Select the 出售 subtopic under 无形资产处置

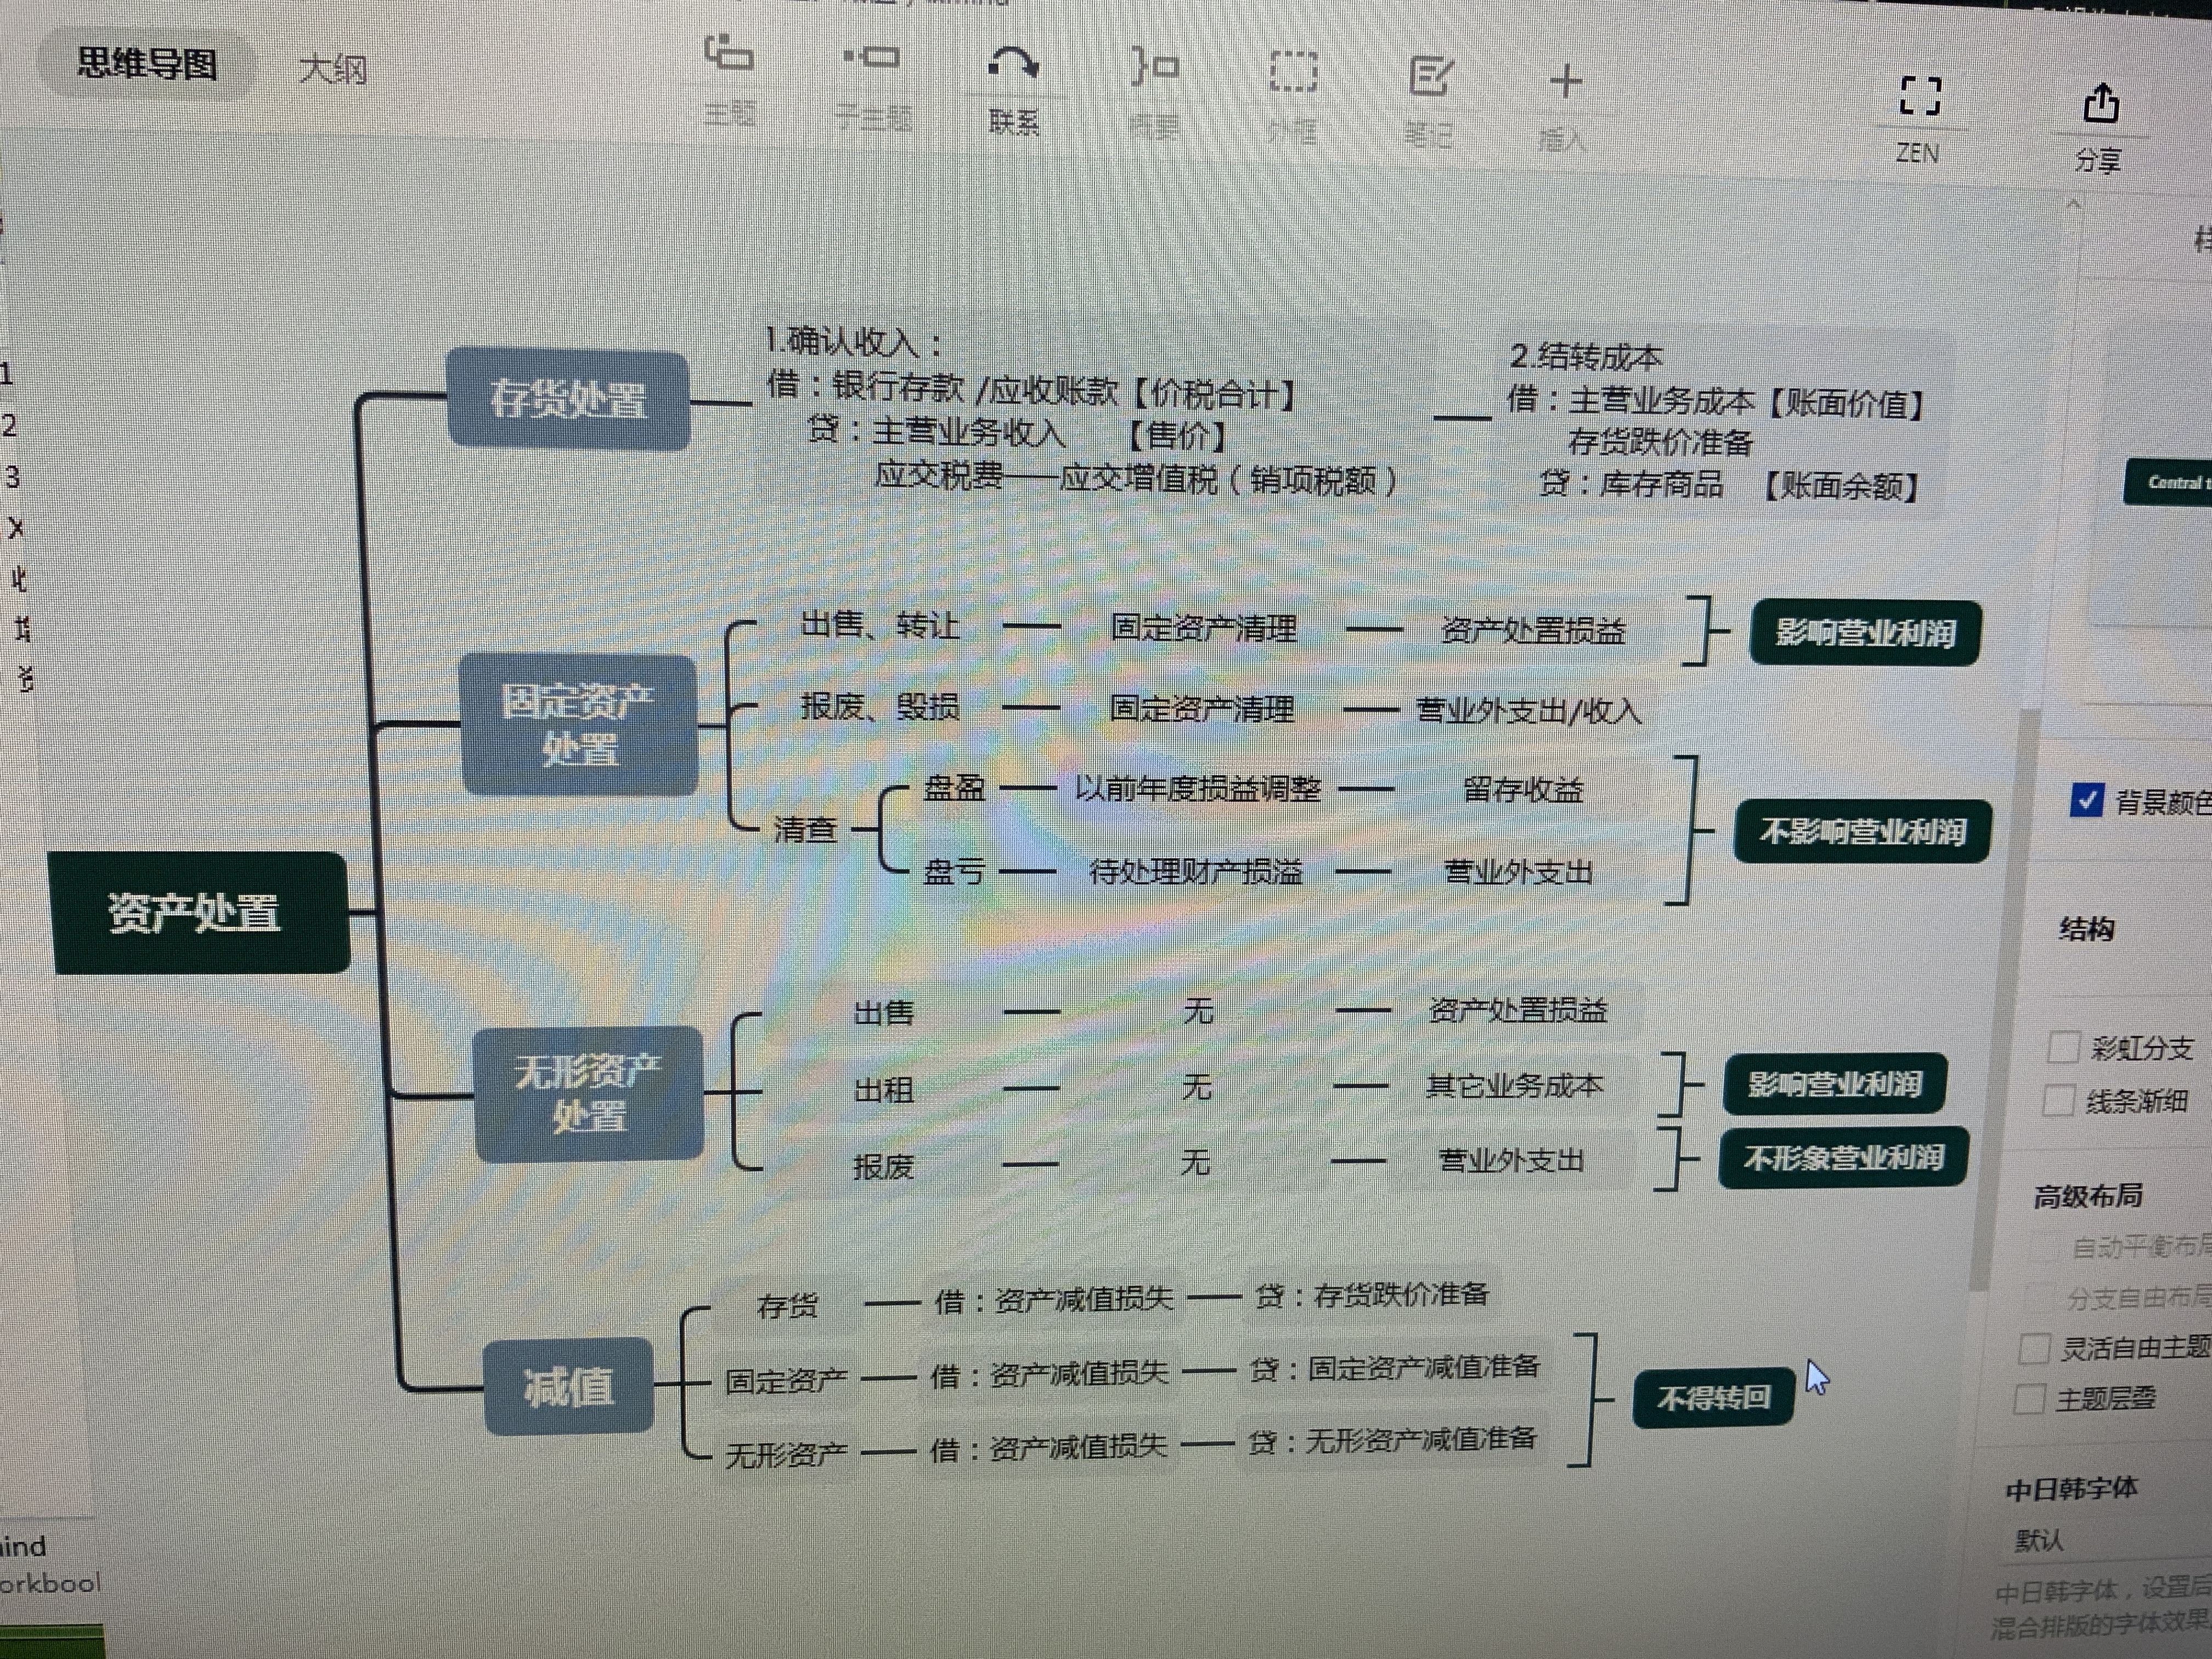(884, 1013)
